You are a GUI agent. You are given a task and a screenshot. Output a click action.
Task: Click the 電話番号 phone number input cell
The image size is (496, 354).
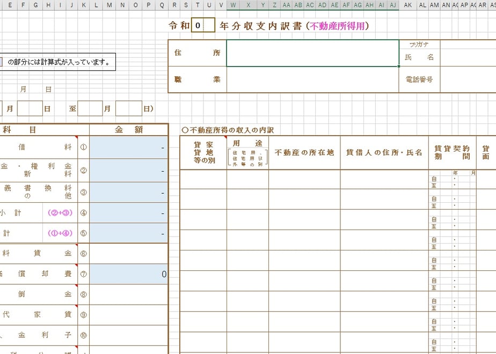click(468, 79)
